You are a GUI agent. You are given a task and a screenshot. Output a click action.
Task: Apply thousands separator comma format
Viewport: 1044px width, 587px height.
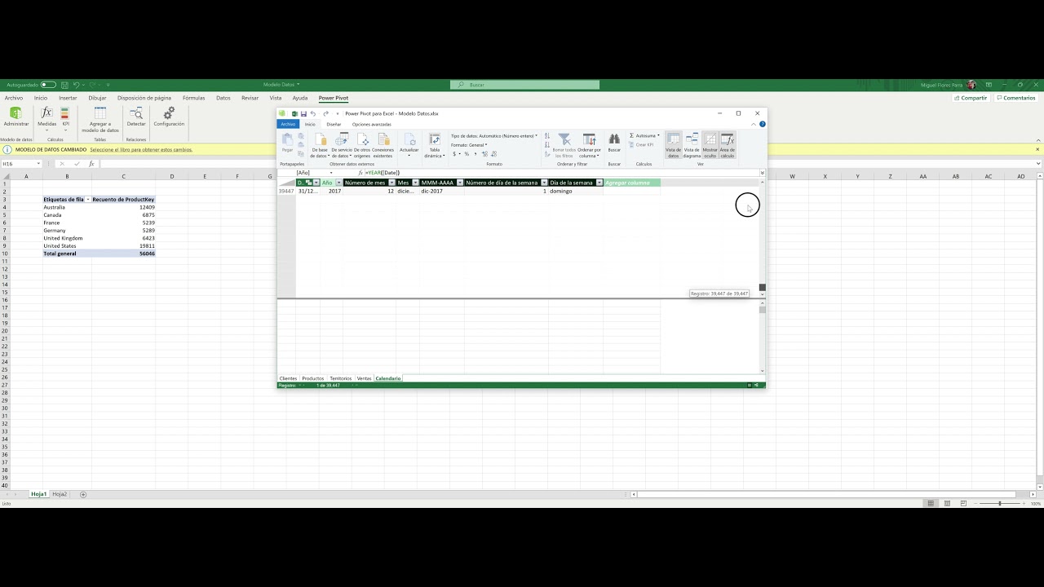[475, 153]
